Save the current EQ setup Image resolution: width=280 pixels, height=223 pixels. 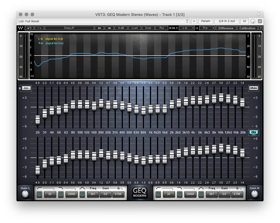(x=148, y=28)
